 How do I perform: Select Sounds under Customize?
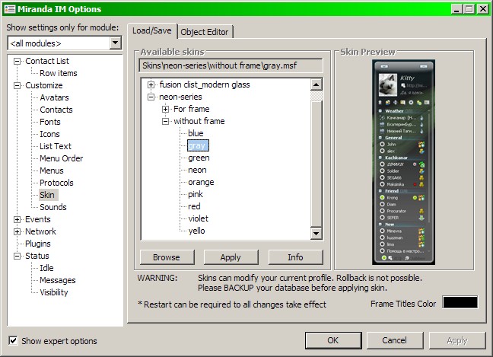click(53, 207)
